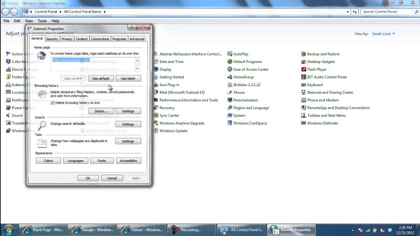Open Windows Anytime Upgrade icon
Image resolution: width=420 pixels, height=236 pixels.
click(179, 123)
